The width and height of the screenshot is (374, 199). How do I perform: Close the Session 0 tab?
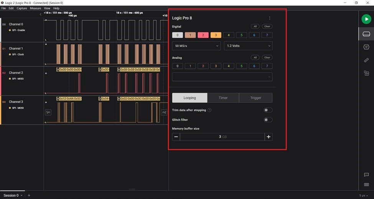coord(21,196)
